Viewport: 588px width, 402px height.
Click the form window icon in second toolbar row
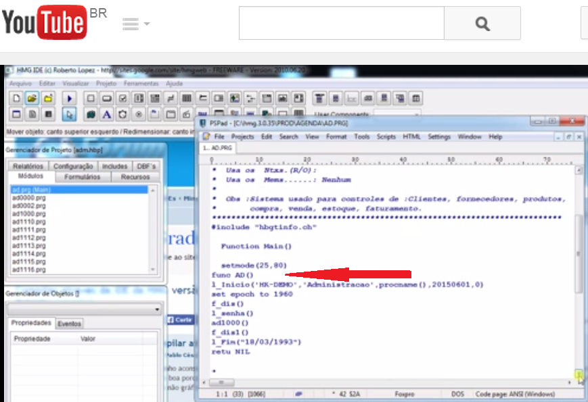coord(16,114)
